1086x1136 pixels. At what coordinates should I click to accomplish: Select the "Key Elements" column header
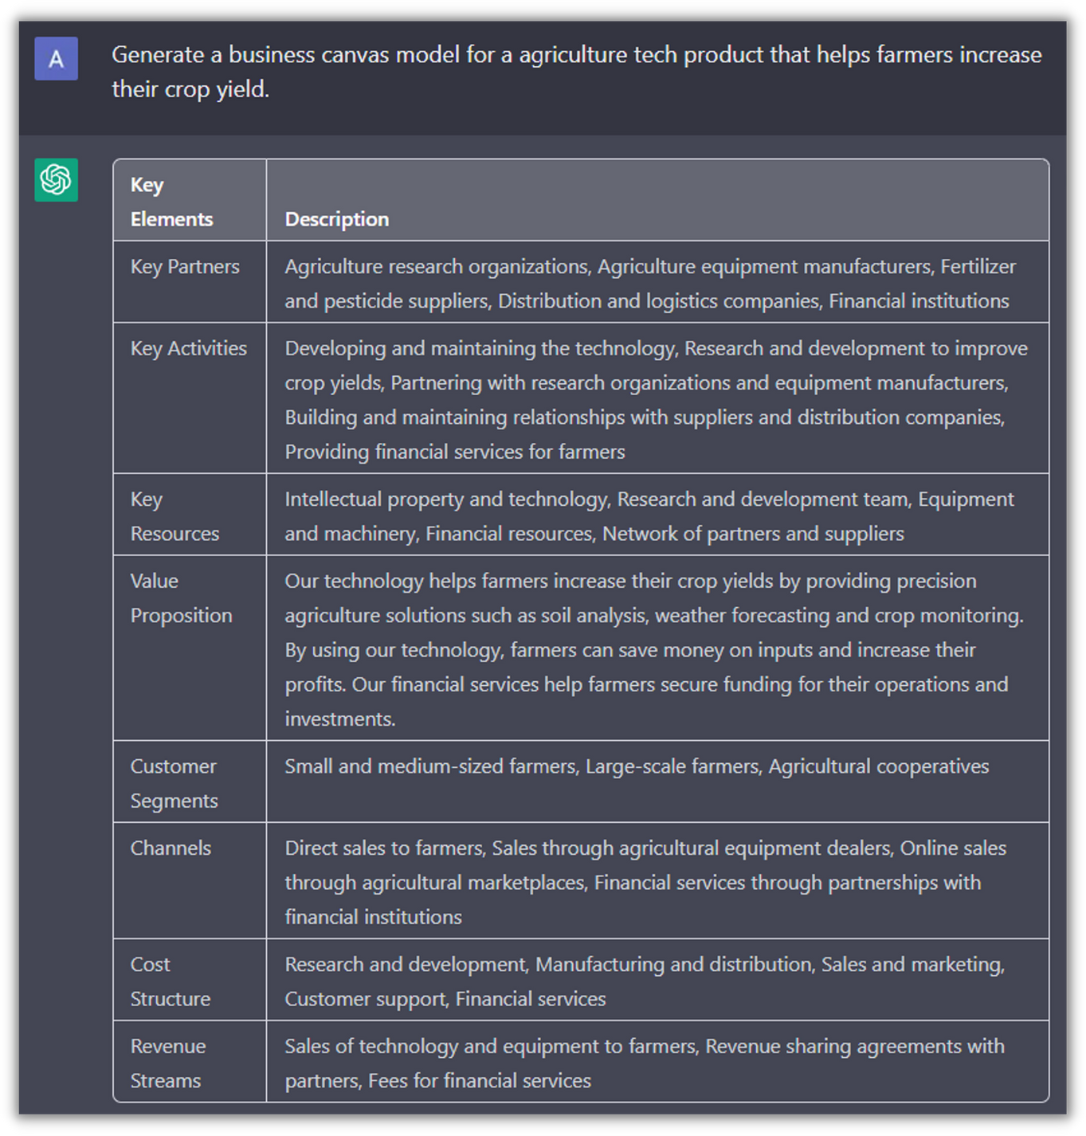(171, 202)
